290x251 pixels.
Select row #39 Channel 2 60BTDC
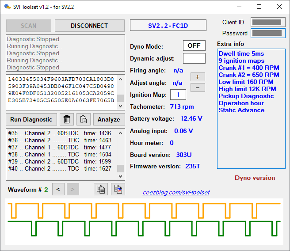pos(60,161)
